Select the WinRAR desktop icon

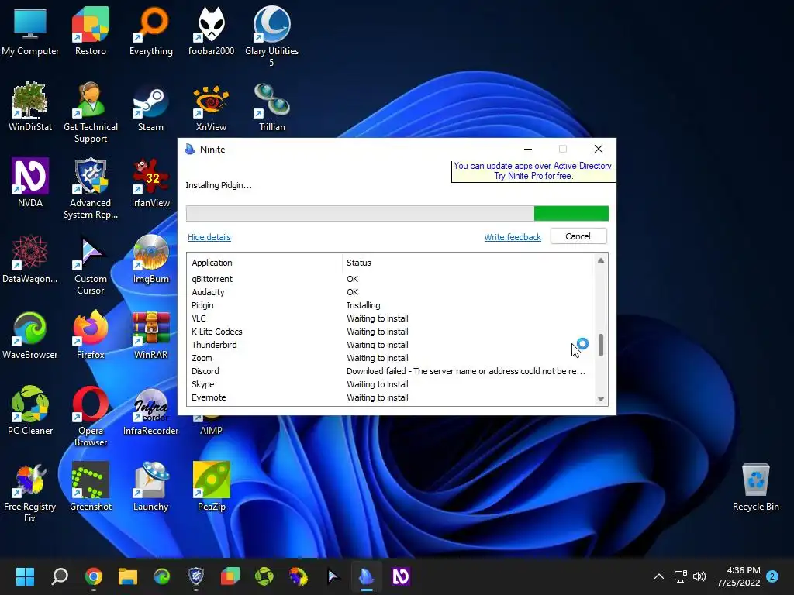(x=151, y=335)
